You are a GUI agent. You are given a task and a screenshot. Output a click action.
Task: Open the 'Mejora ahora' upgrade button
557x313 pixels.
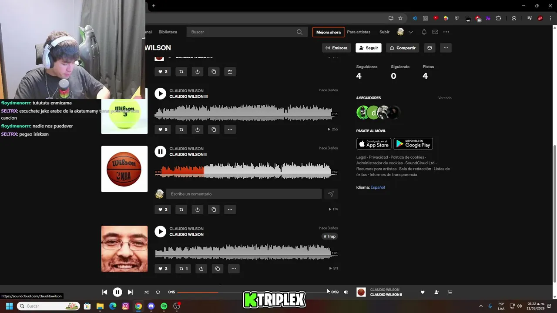pyautogui.click(x=329, y=32)
